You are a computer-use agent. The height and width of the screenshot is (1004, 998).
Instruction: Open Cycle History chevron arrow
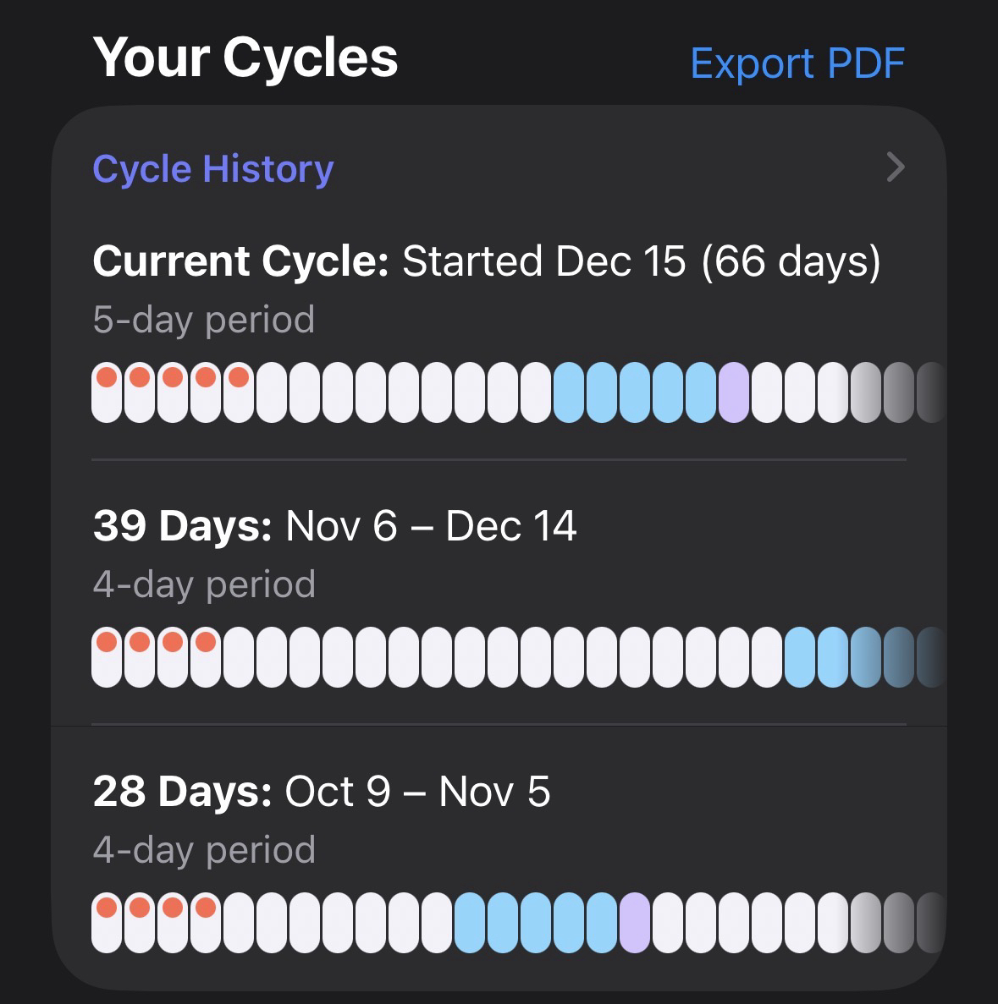pos(895,167)
